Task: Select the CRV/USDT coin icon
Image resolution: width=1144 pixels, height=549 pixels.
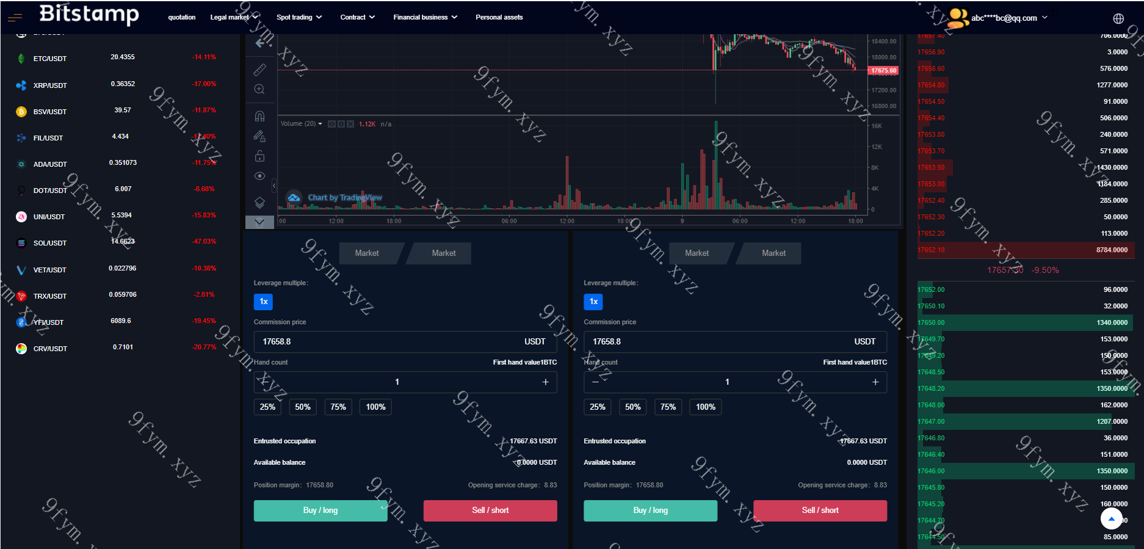Action: click(21, 349)
